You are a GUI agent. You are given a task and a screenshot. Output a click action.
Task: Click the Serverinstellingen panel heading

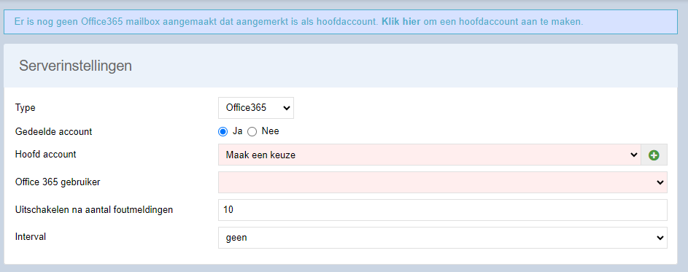click(75, 66)
